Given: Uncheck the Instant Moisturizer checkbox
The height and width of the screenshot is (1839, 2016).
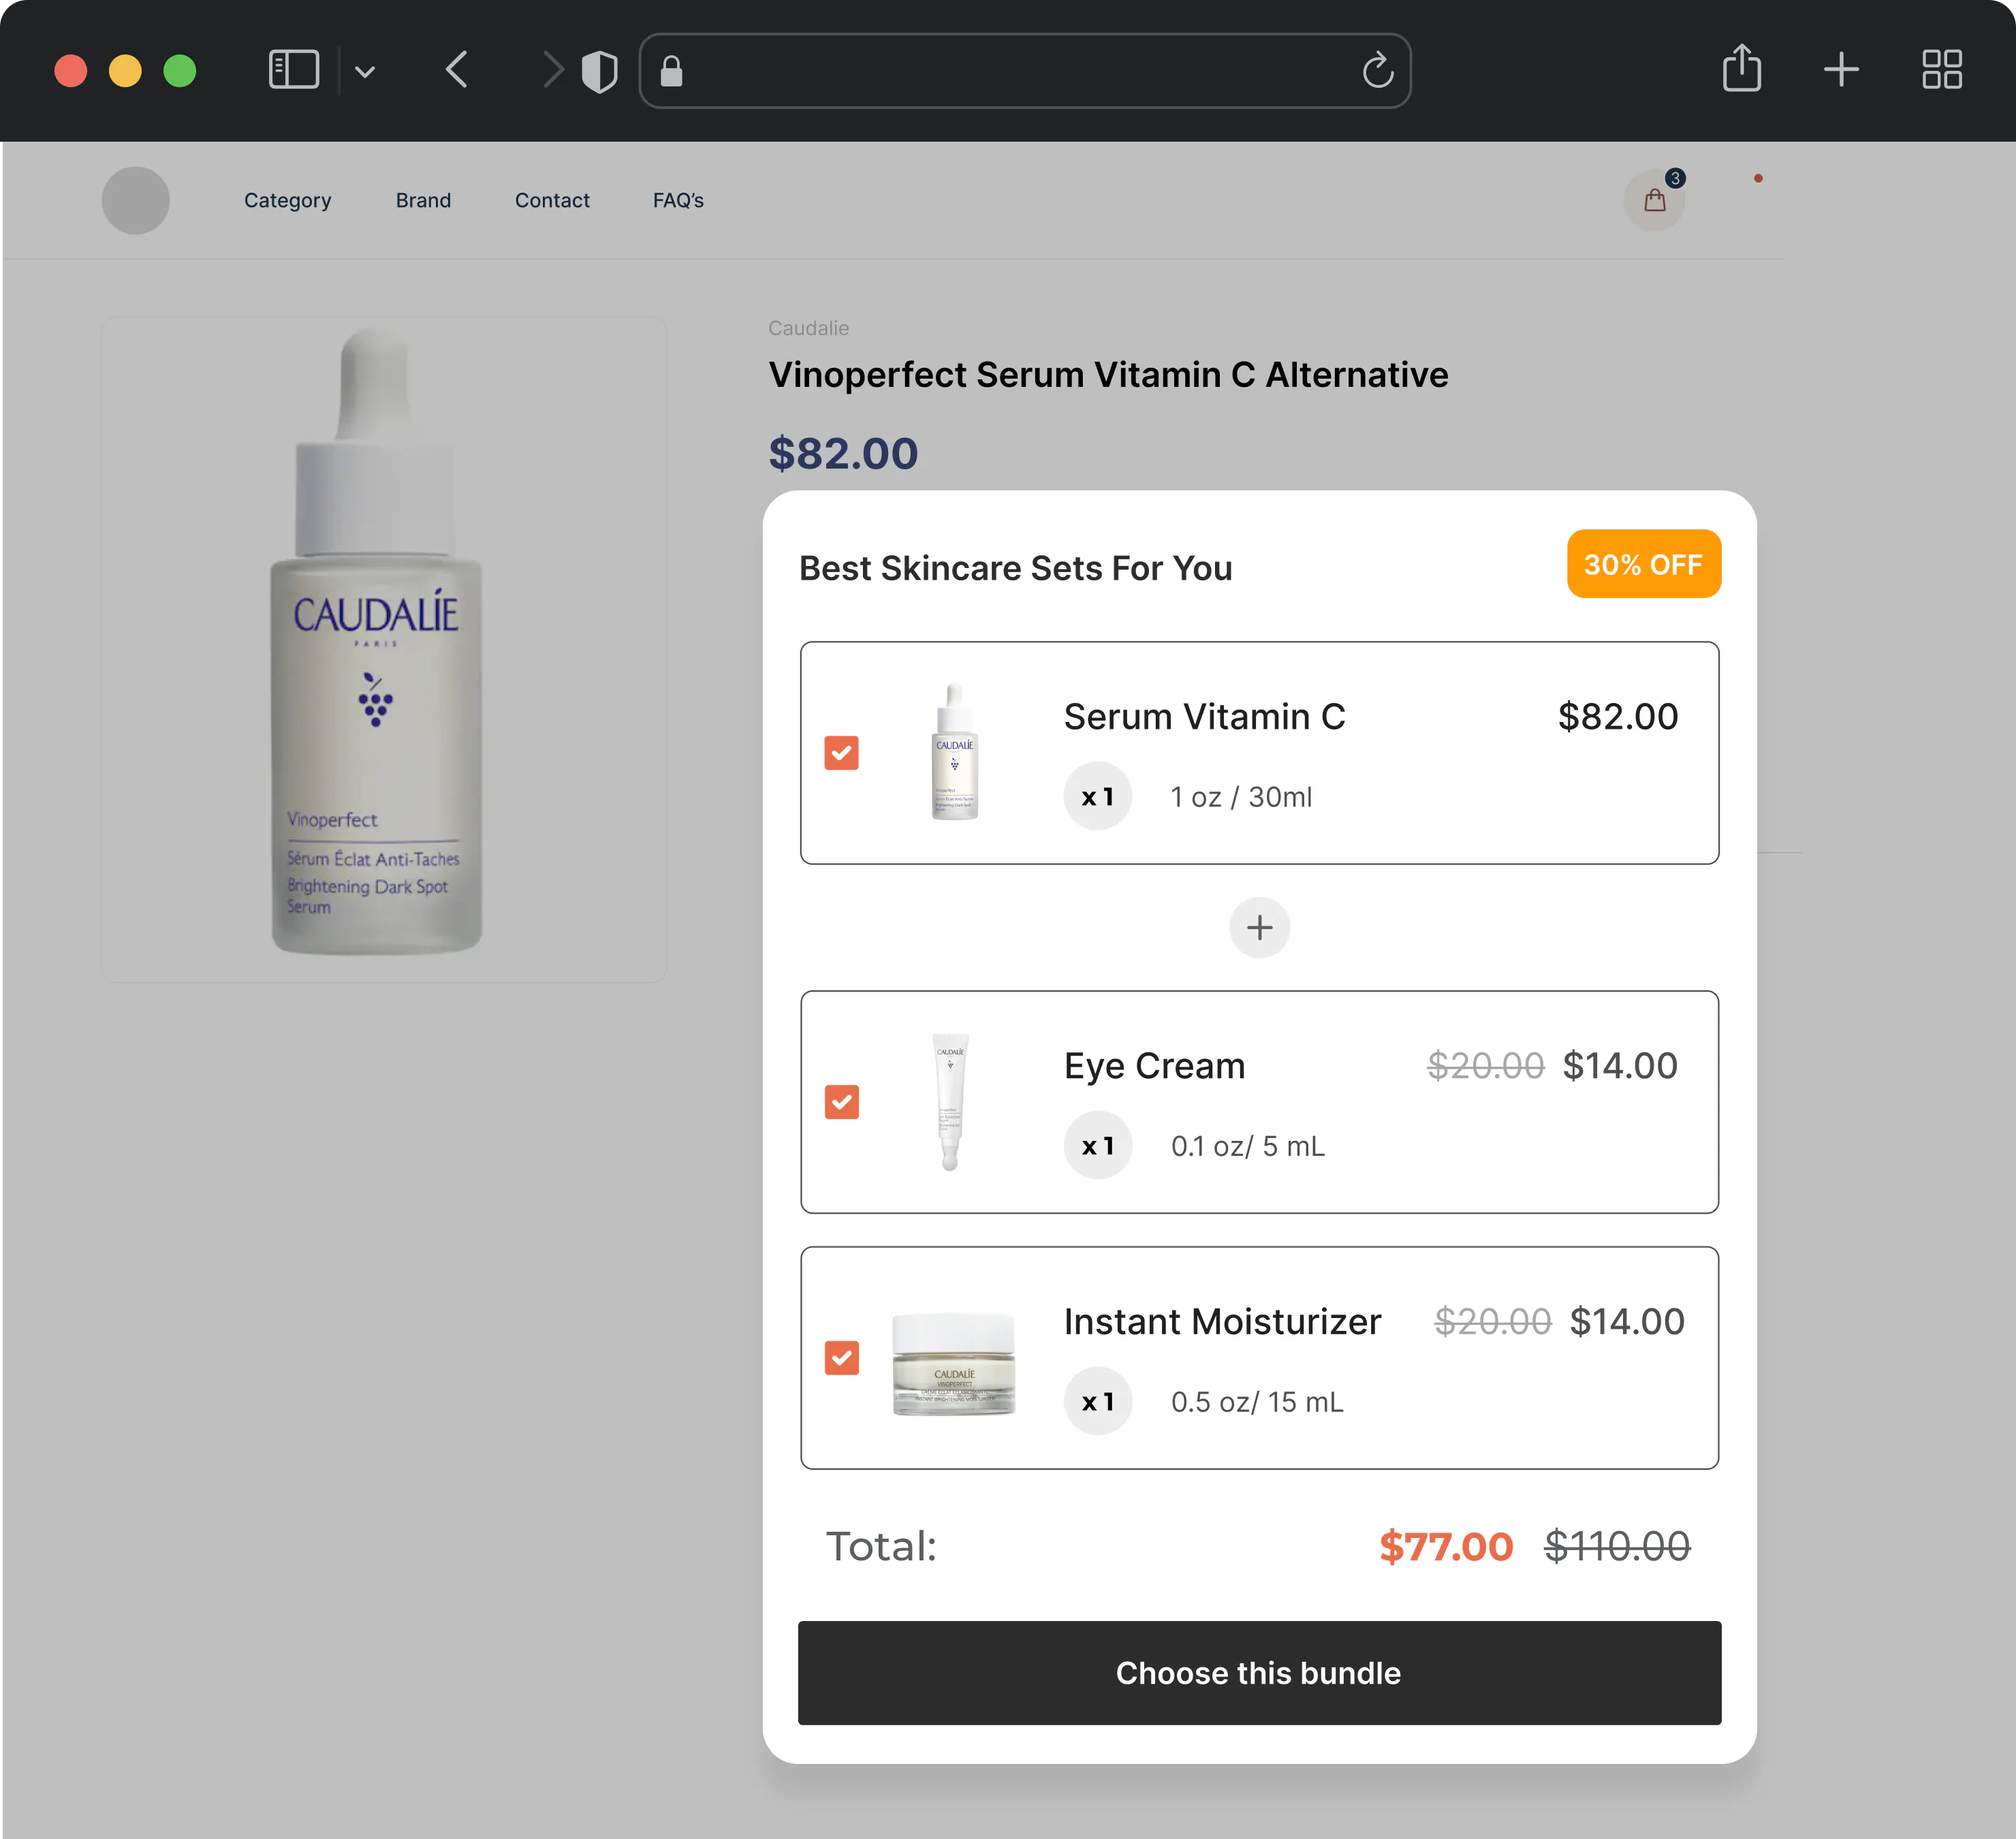Looking at the screenshot, I should click(841, 1358).
